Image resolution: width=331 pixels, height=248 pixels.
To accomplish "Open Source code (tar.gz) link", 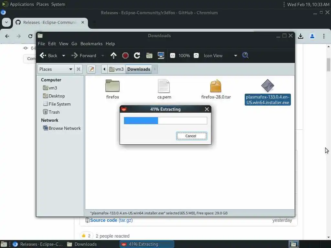I will click(x=111, y=220).
